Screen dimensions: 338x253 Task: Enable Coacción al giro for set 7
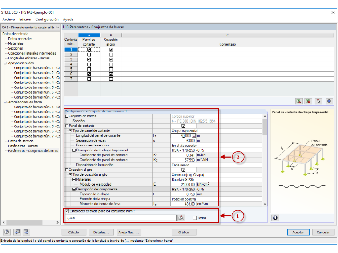tap(111, 79)
